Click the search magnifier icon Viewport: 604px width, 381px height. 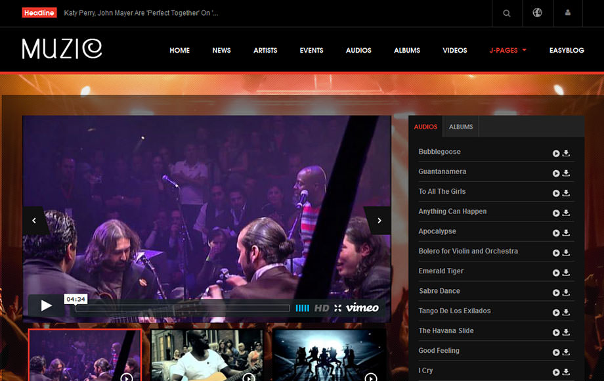point(507,13)
